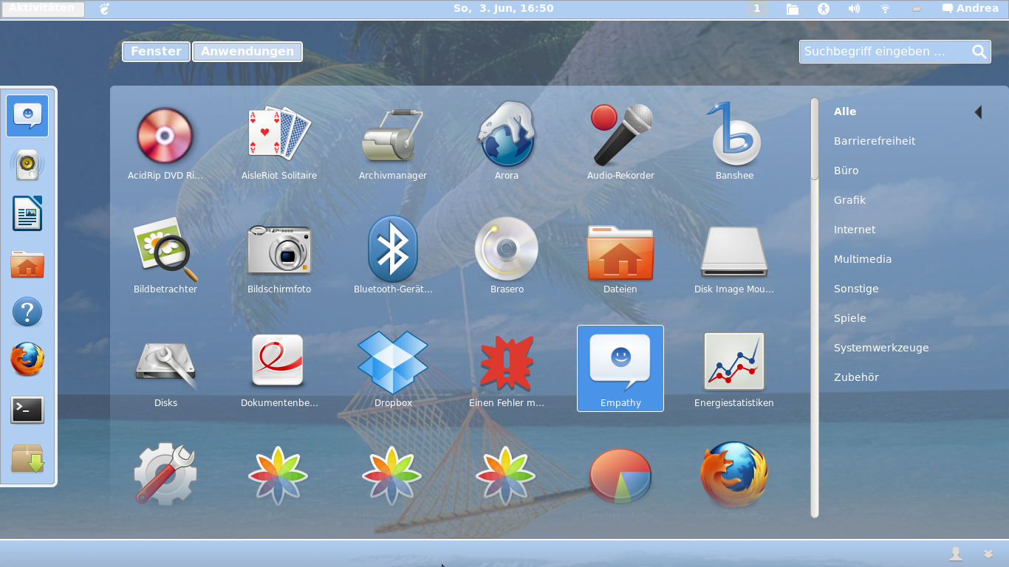Screen dimensions: 1009x567
Task: Select the Alle category
Action: (845, 111)
